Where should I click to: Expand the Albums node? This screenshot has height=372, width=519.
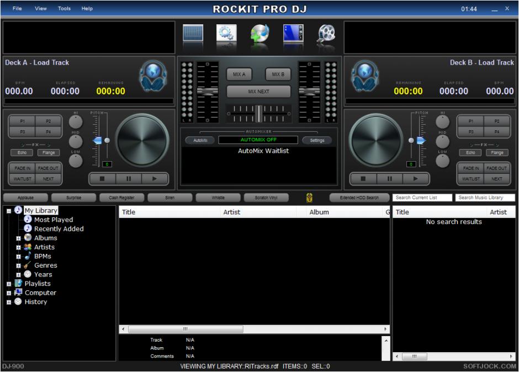coord(19,238)
